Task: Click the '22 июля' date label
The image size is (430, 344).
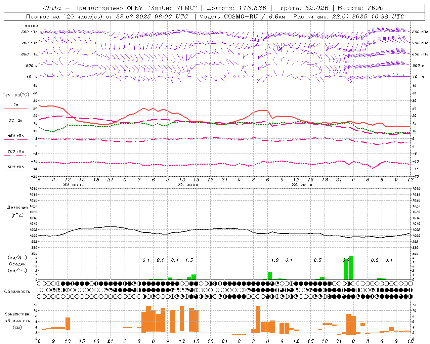Action: (x=74, y=185)
